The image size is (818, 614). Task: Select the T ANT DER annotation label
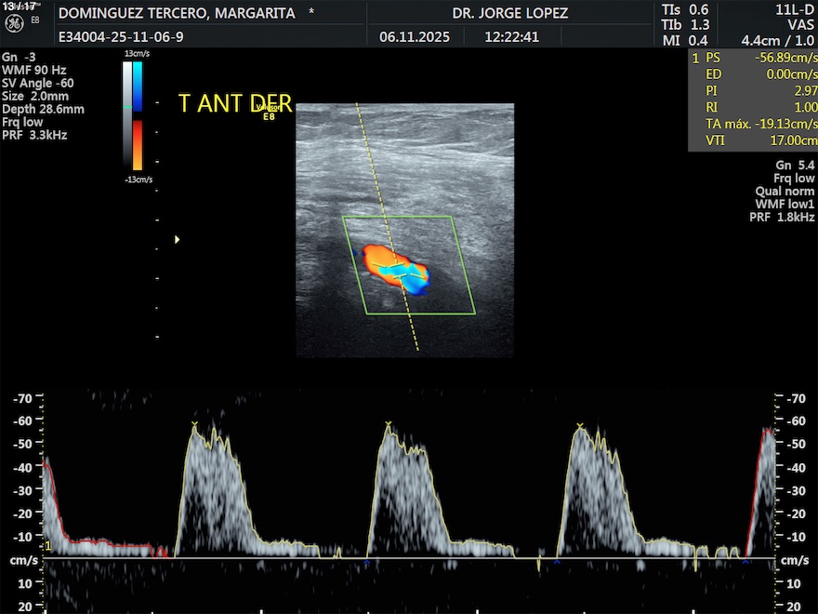pos(234,103)
